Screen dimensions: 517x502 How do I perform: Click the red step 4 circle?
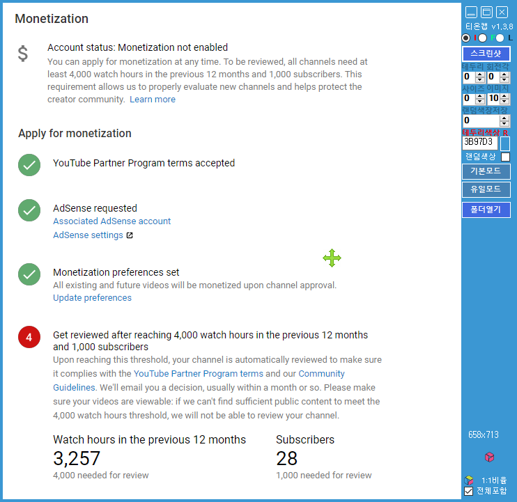pos(29,337)
